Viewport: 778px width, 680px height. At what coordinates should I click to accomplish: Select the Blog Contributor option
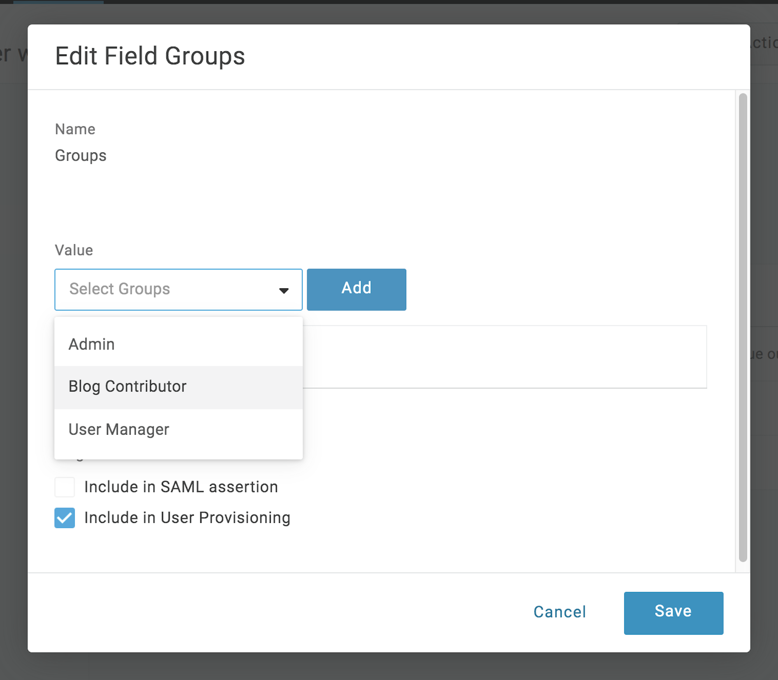[179, 387]
